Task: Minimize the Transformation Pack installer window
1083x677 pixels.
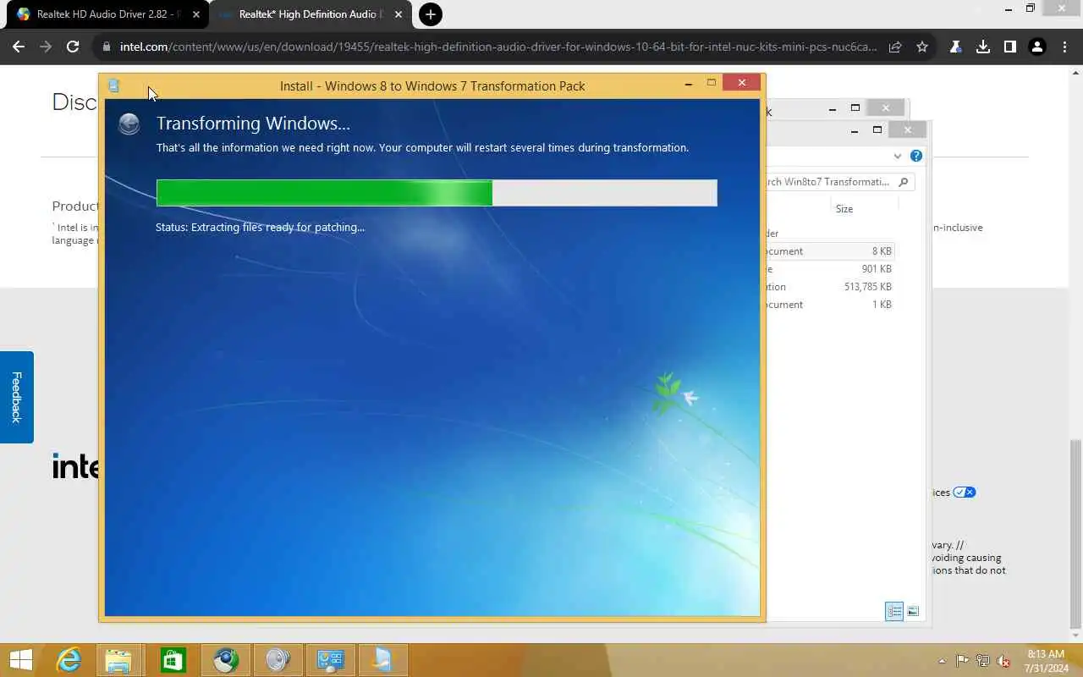Action: tap(689, 83)
